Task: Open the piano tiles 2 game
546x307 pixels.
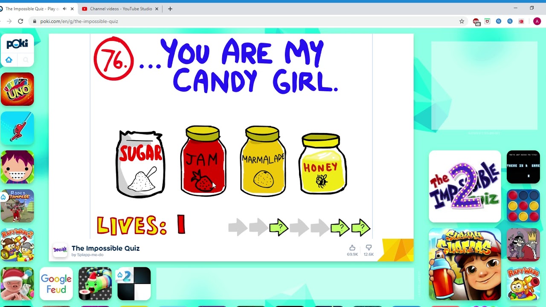Action: (x=134, y=284)
